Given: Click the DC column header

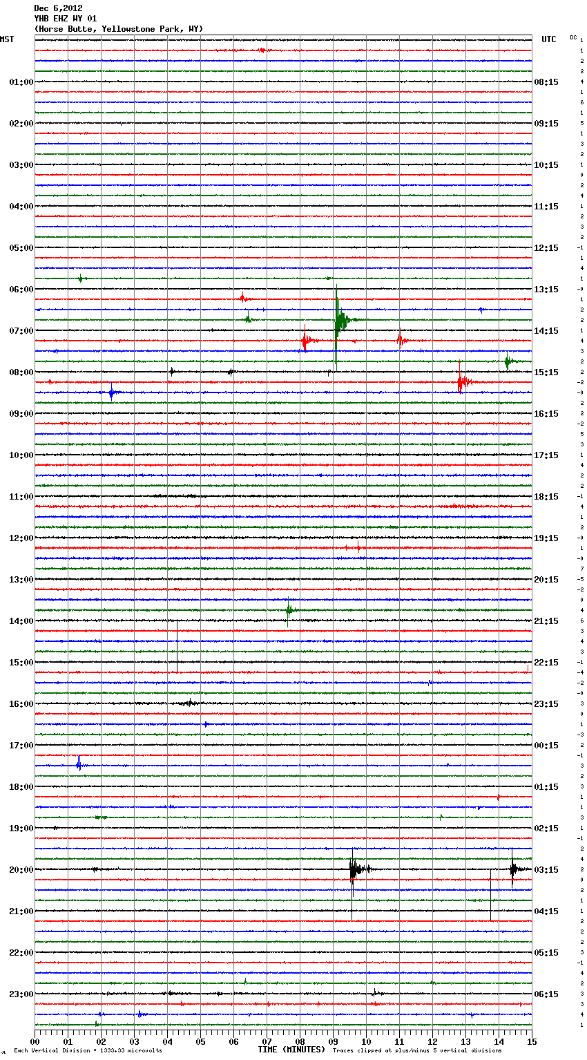Looking at the screenshot, I should coord(573,37).
